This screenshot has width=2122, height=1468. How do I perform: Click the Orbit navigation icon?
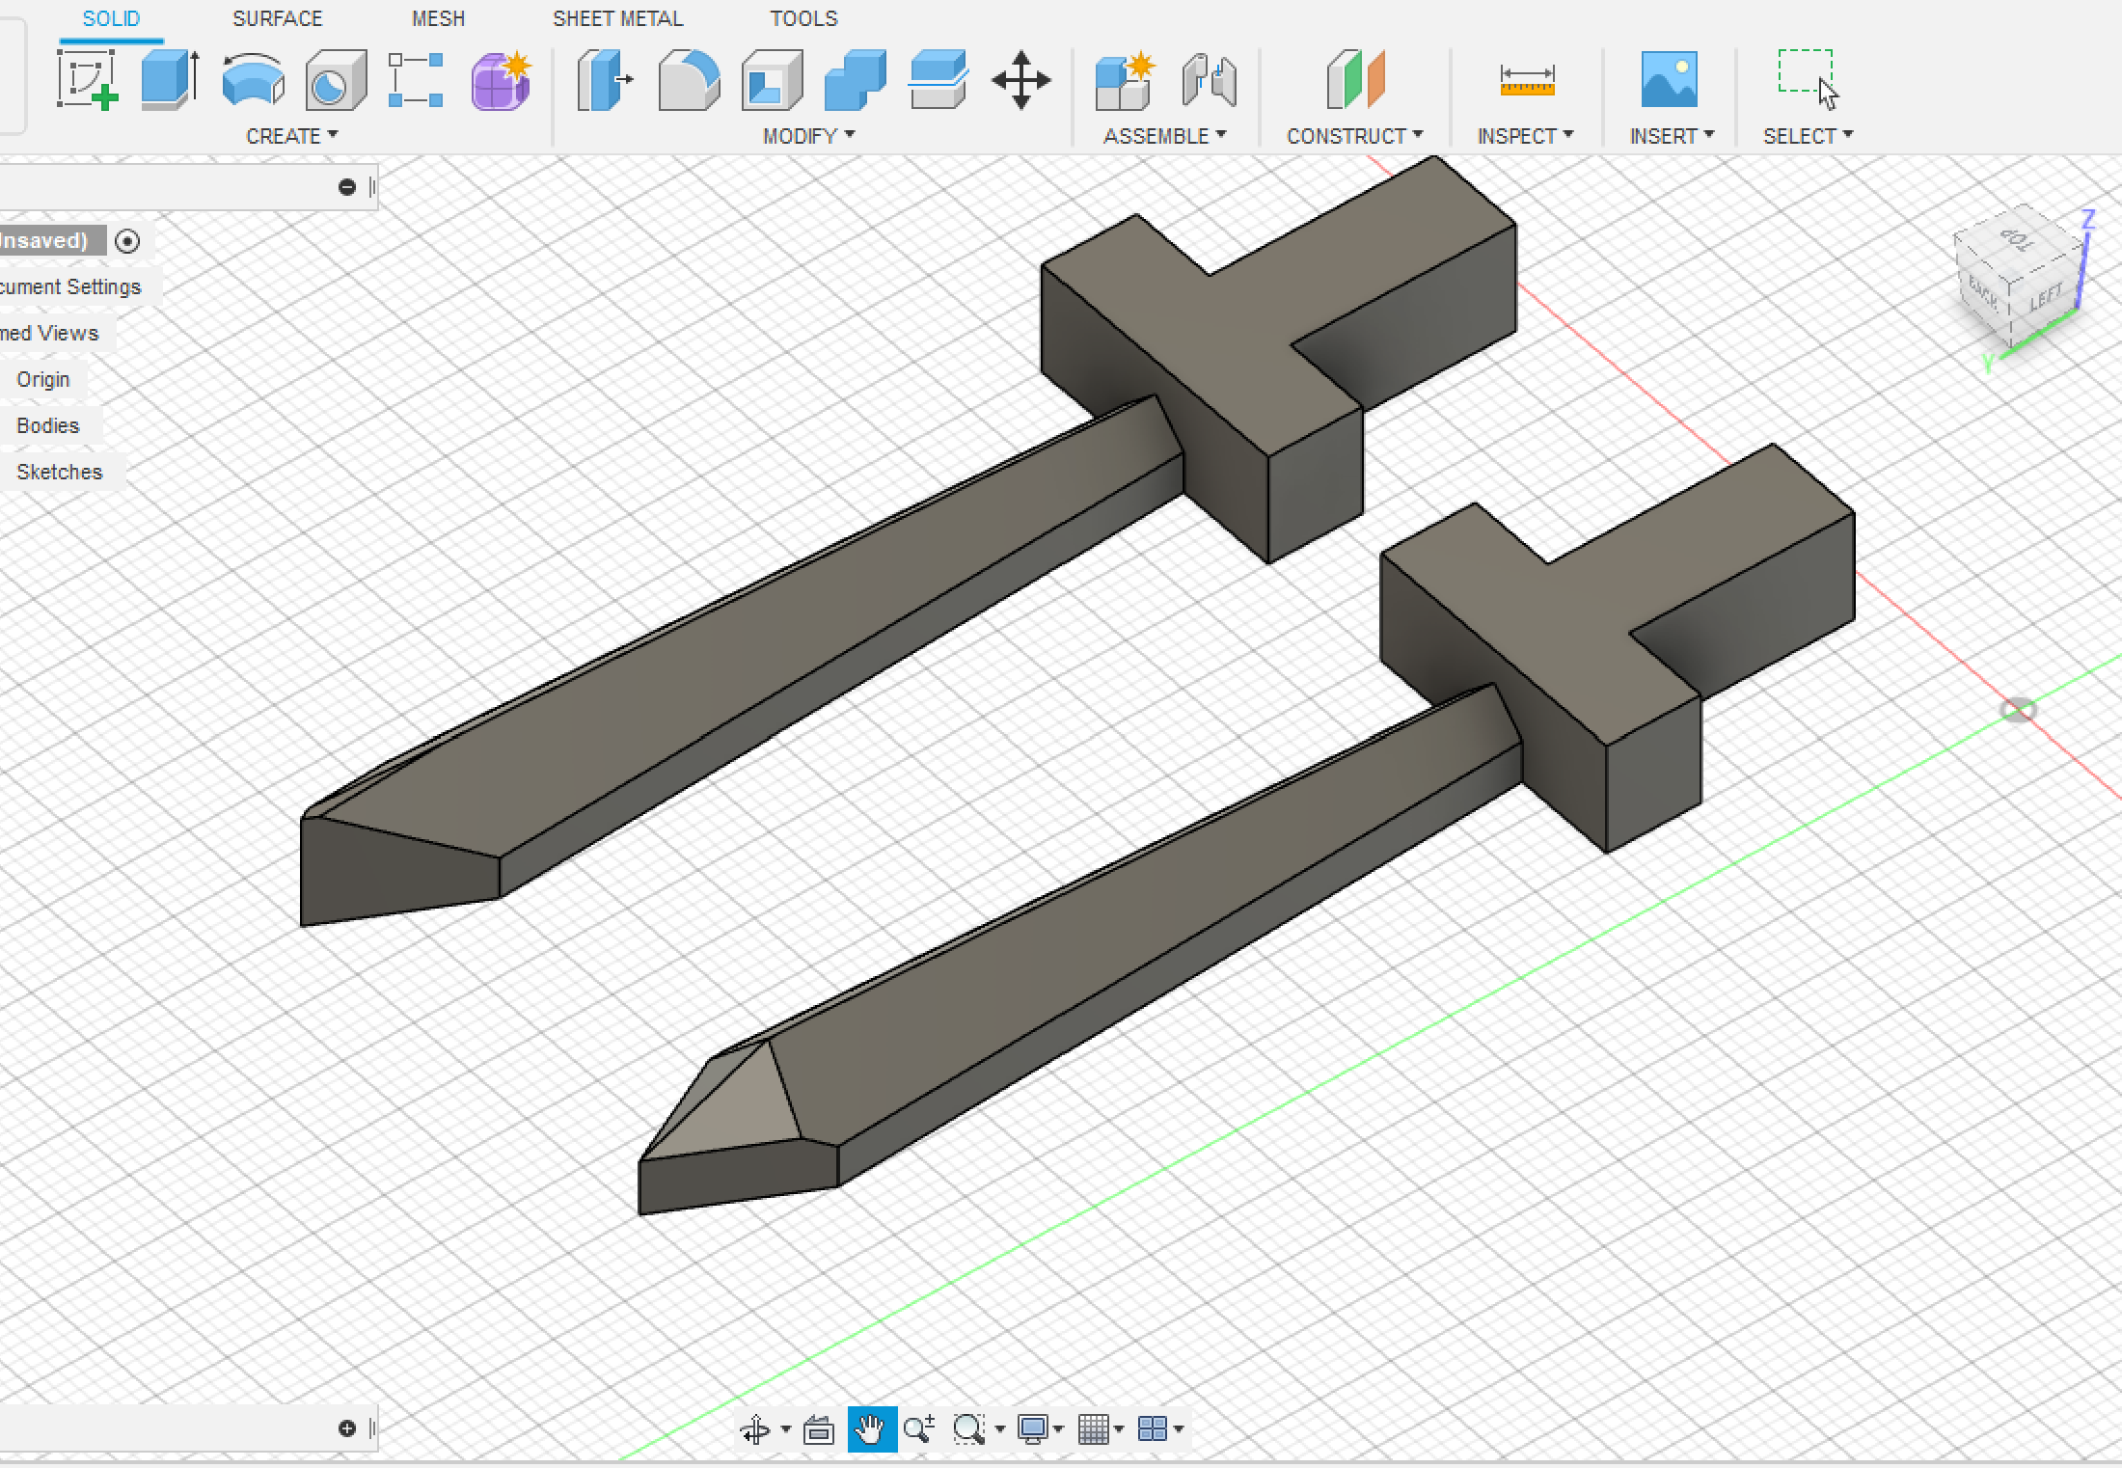(755, 1428)
